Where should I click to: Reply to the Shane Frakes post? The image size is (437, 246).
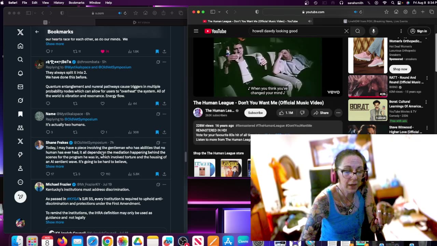(x=48, y=174)
